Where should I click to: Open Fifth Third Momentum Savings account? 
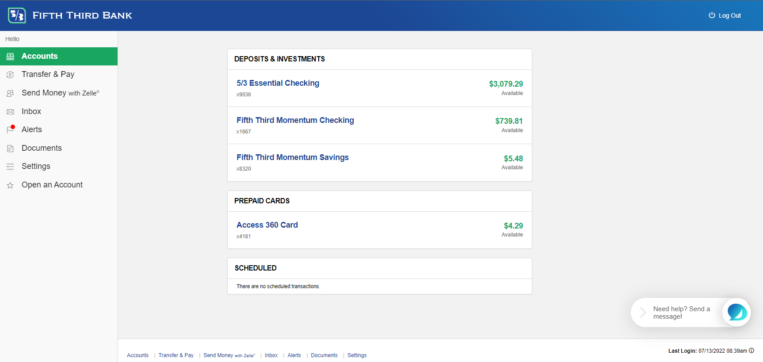(x=293, y=157)
